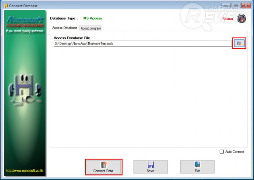This screenshot has height=180, width=254.
Task: Open the http://www.nanosoft.co.th link
Action: click(x=24, y=171)
